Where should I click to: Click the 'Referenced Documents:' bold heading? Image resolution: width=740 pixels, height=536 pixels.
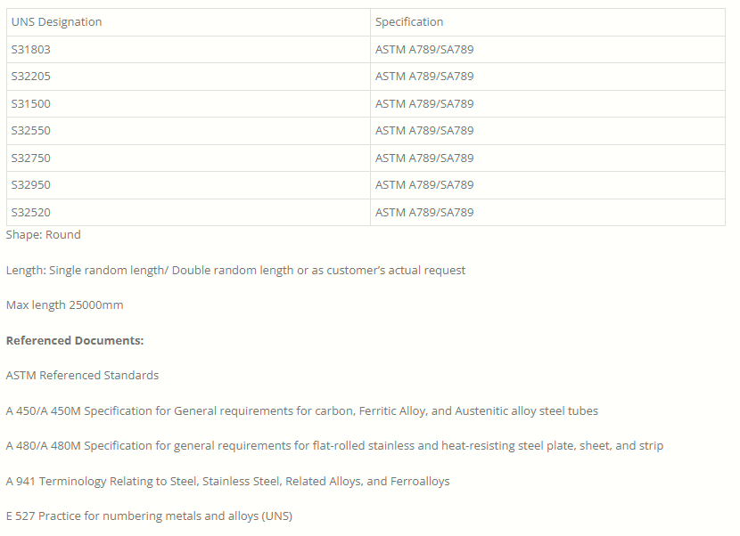pos(75,341)
